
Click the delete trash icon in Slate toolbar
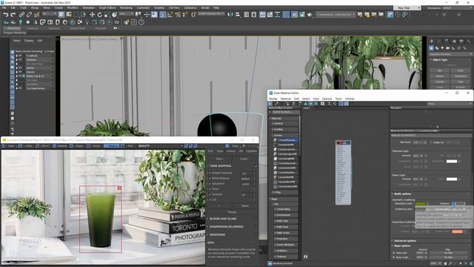(x=293, y=104)
